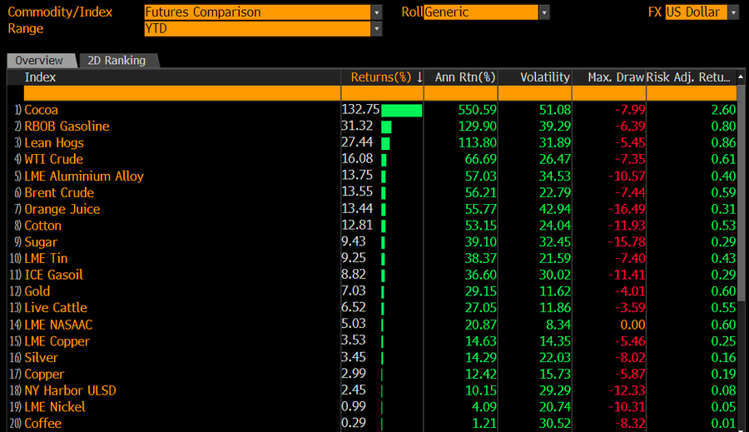Select the WTI Crude row
Screen dimensions: 749x432
tap(373, 159)
